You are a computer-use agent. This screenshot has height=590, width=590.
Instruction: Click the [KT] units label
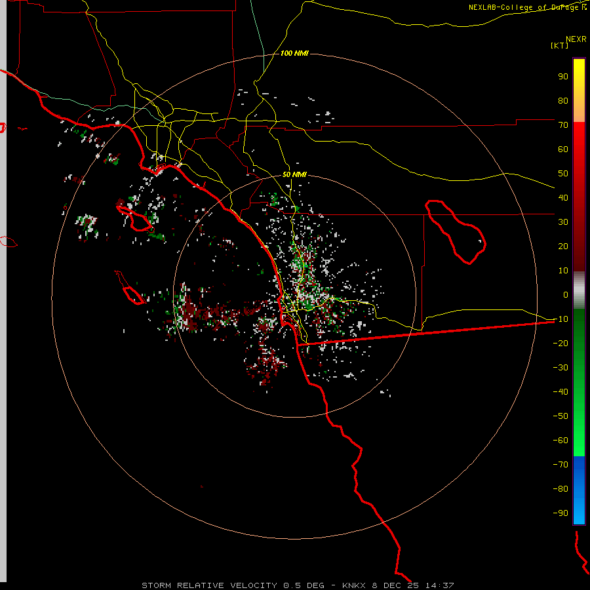click(559, 45)
